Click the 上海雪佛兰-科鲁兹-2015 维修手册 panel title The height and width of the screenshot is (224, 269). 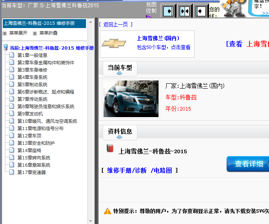coord(44,23)
